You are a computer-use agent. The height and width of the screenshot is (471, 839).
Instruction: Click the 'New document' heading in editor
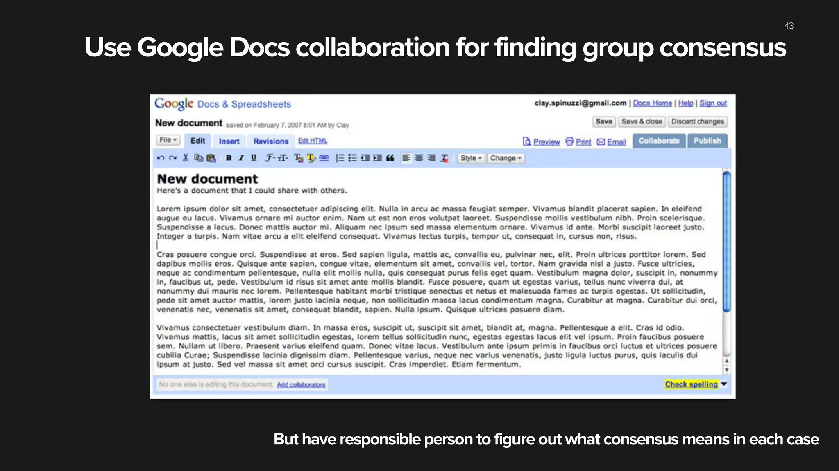click(207, 179)
